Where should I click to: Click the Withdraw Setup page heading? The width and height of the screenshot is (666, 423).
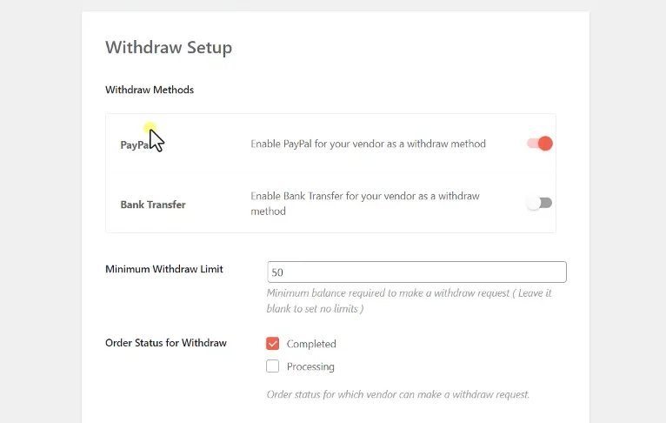tap(169, 47)
